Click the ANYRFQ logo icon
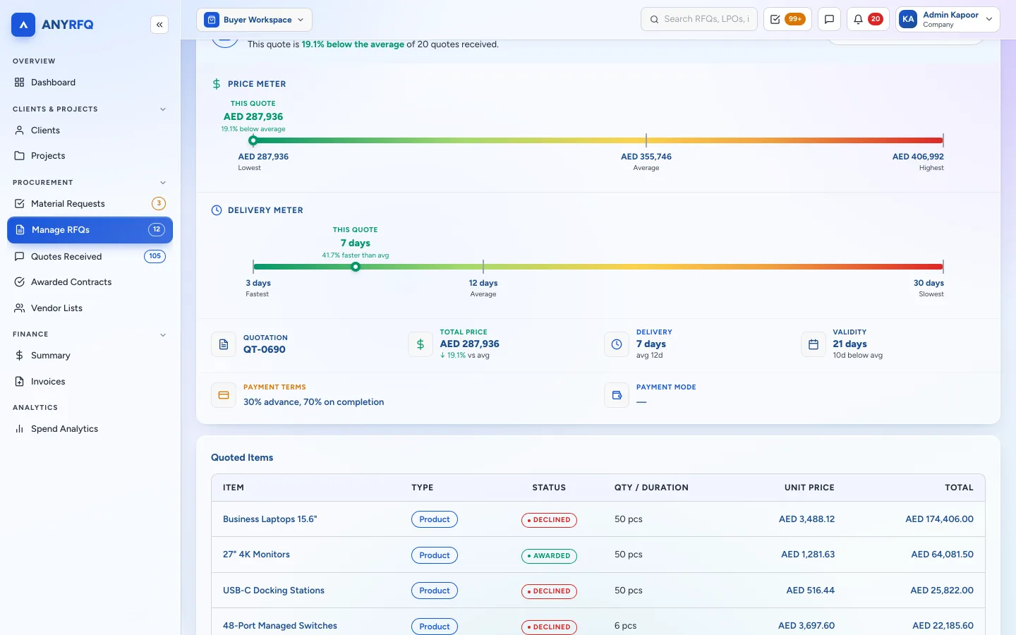Image resolution: width=1016 pixels, height=635 pixels. (x=23, y=25)
